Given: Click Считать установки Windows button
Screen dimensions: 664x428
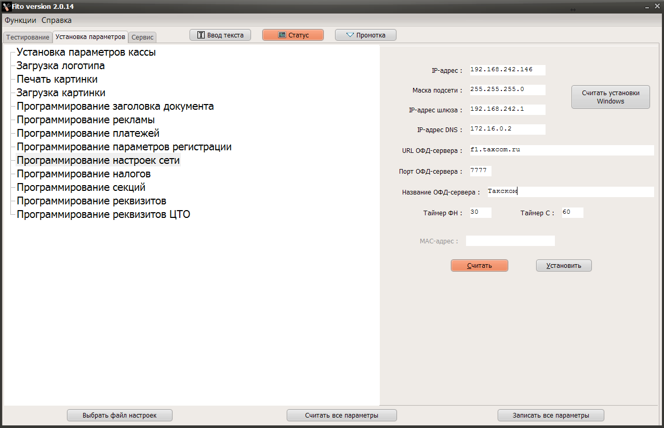Looking at the screenshot, I should pos(610,97).
